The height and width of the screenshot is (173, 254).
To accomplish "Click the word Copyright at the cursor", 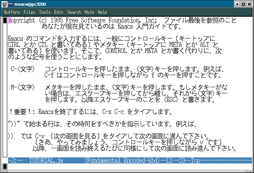I will (x=21, y=21).
